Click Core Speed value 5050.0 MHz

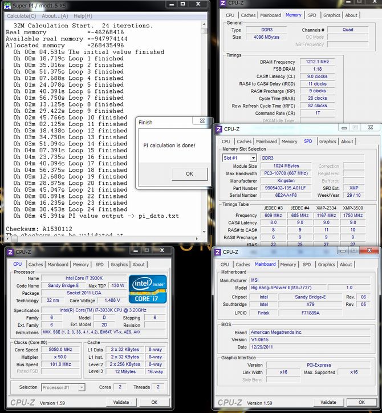click(x=60, y=350)
